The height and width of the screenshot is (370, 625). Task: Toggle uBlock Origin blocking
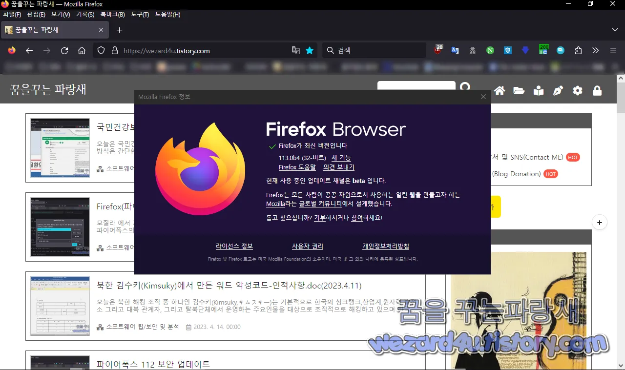point(438,50)
